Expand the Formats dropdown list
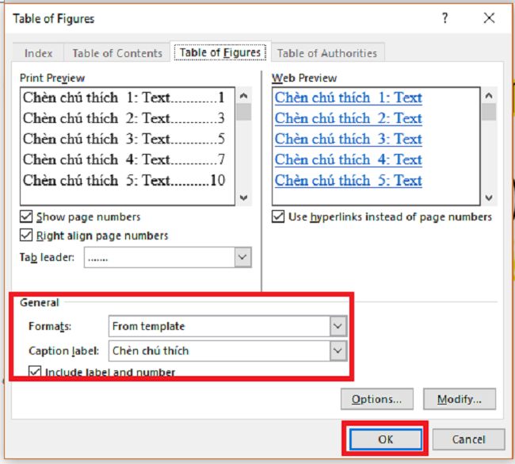 [338, 326]
